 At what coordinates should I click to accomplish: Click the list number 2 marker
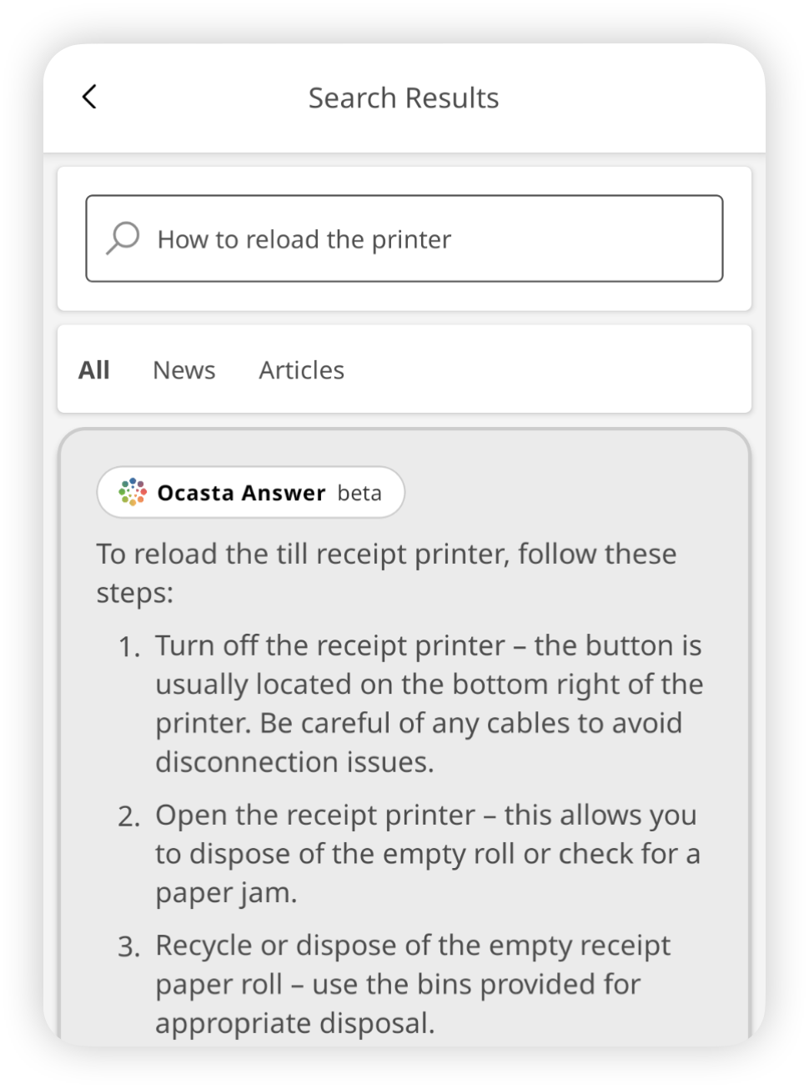[x=128, y=816]
